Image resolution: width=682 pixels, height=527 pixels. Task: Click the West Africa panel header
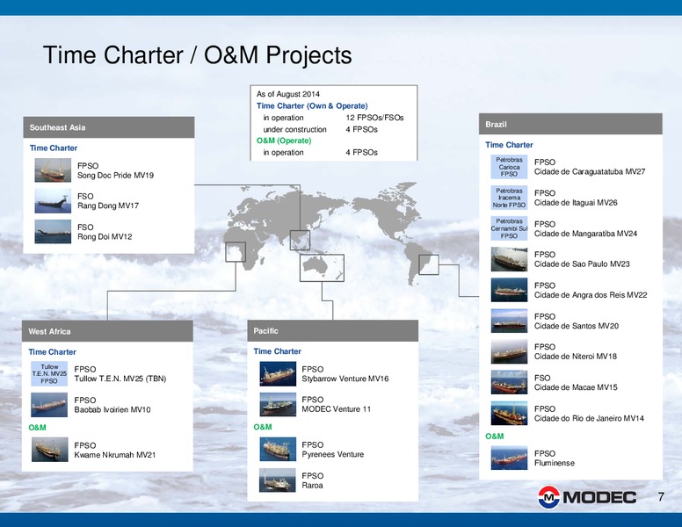pos(107,331)
